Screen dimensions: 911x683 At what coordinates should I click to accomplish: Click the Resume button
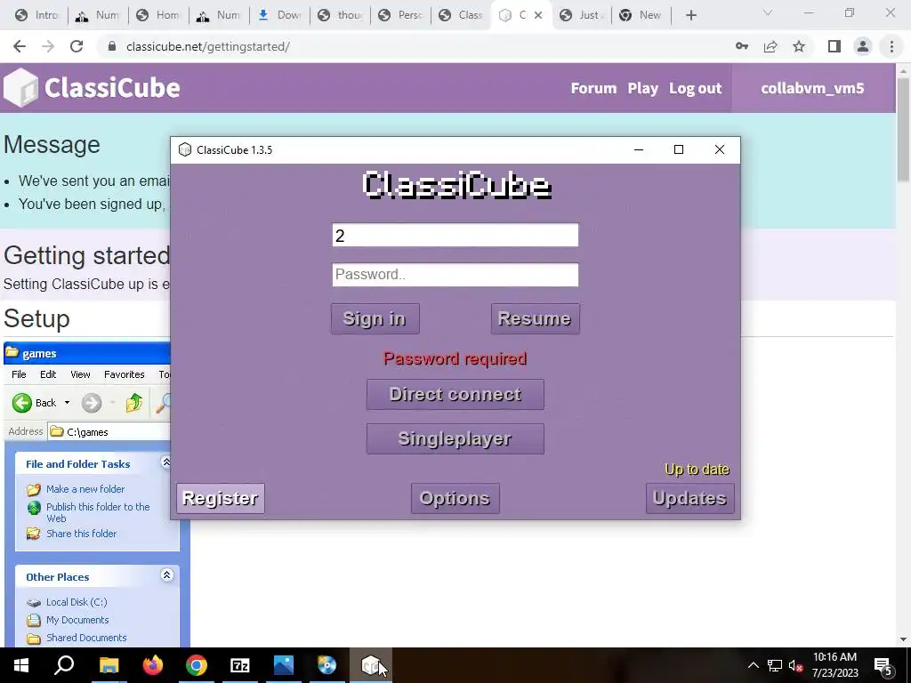[535, 318]
